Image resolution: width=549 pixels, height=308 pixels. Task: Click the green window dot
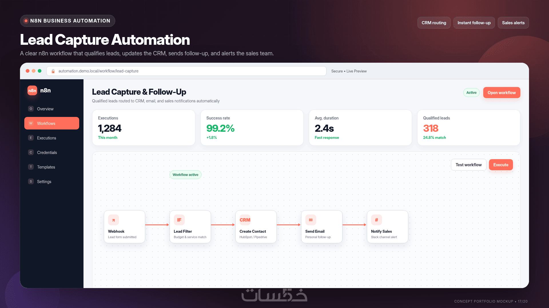39,71
